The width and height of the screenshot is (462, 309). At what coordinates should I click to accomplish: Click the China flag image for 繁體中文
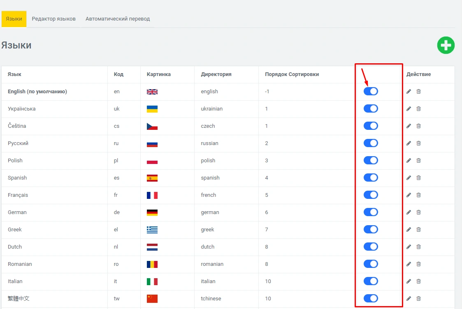click(152, 299)
